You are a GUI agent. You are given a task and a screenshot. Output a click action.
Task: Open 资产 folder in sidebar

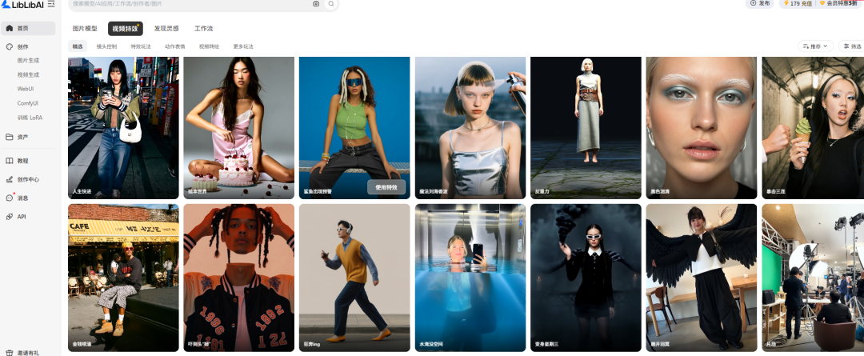(x=22, y=137)
